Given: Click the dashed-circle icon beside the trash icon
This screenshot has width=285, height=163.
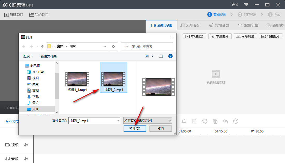Looking at the screenshot, I should [205, 121].
